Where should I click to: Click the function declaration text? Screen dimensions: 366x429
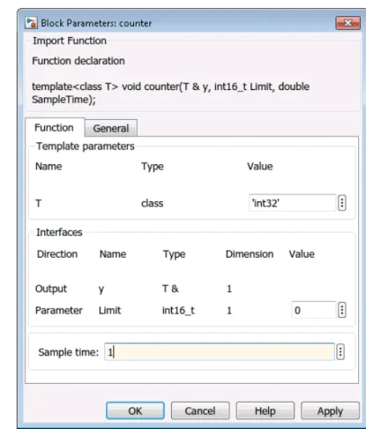170,93
